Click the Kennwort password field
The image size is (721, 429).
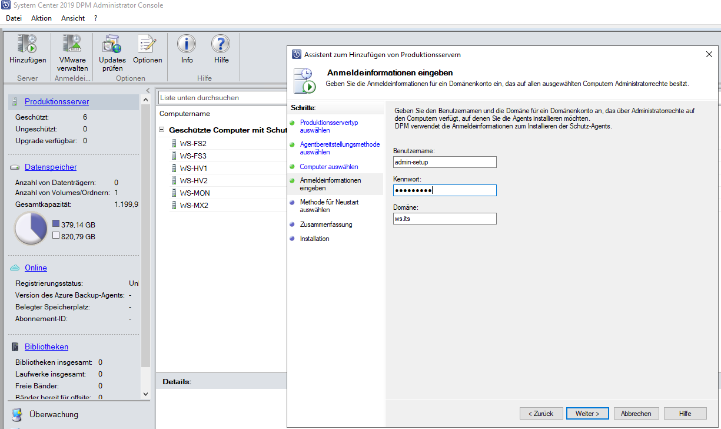click(x=445, y=190)
